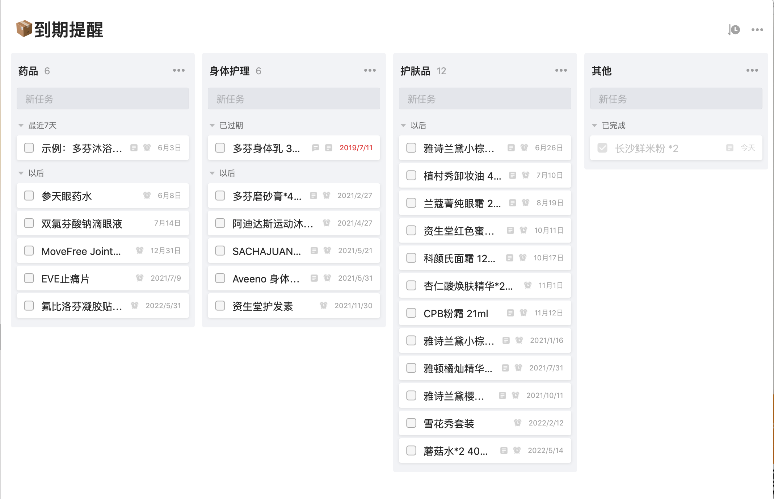Tick the checkbox for 雪花秀套装
This screenshot has height=499, width=774.
[411, 423]
